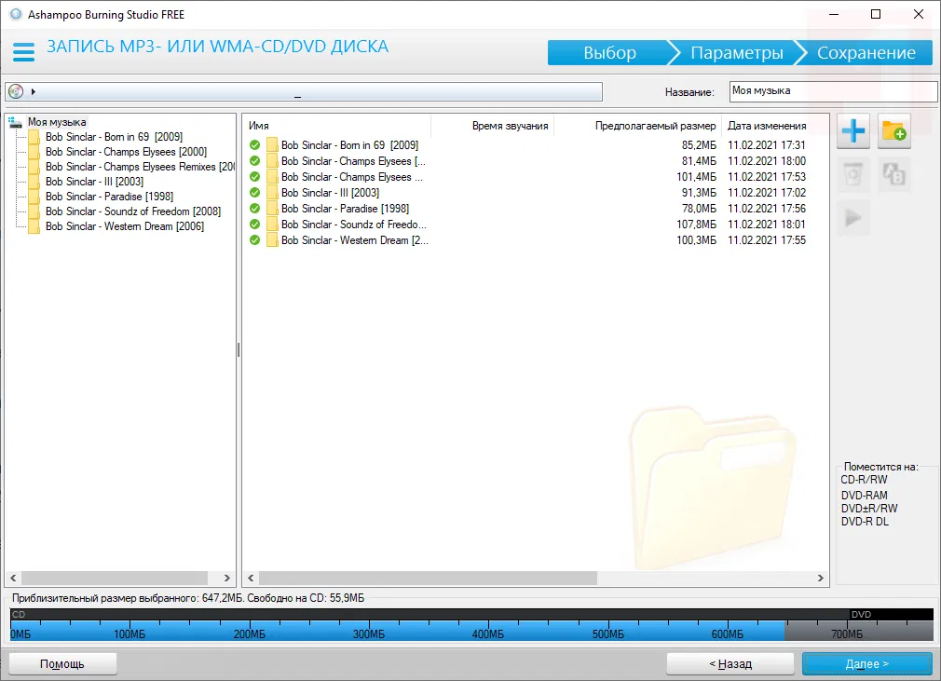Click the CD-R/RW fit label
This screenshot has width=941, height=681.
864,480
